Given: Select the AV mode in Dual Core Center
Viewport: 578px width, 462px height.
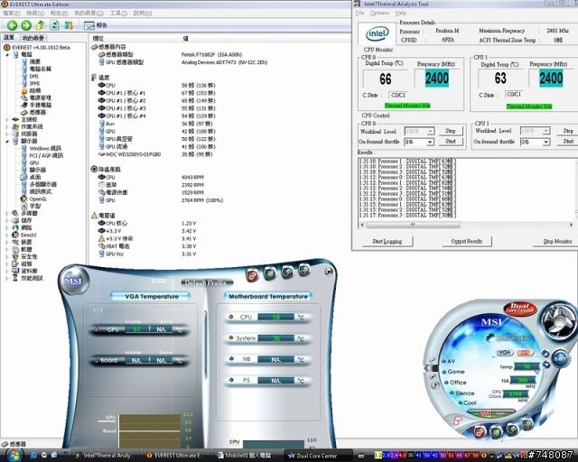Looking at the screenshot, I should (x=448, y=362).
